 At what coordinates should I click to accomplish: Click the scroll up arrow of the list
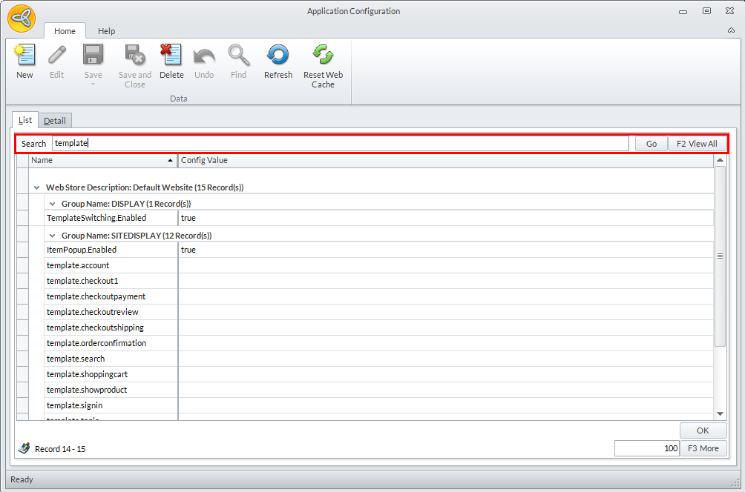(x=720, y=160)
